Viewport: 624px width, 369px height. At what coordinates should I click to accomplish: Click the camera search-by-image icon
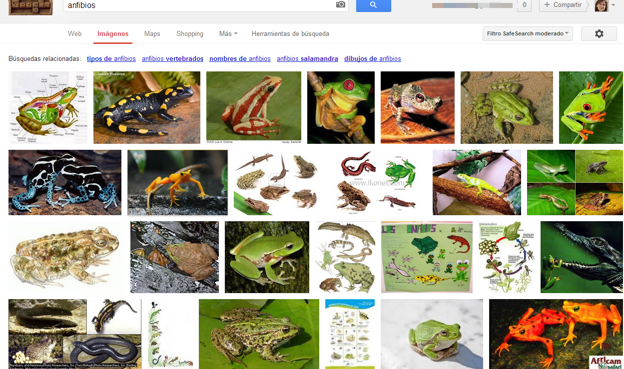coord(340,4)
